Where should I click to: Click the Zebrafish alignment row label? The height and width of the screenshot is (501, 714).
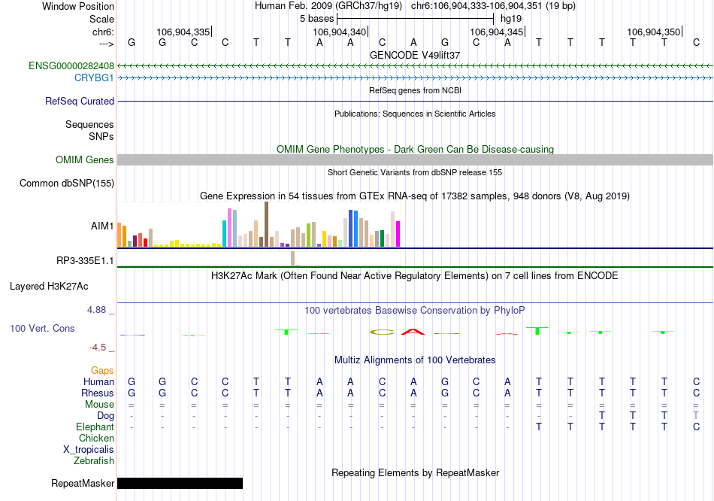(94, 461)
